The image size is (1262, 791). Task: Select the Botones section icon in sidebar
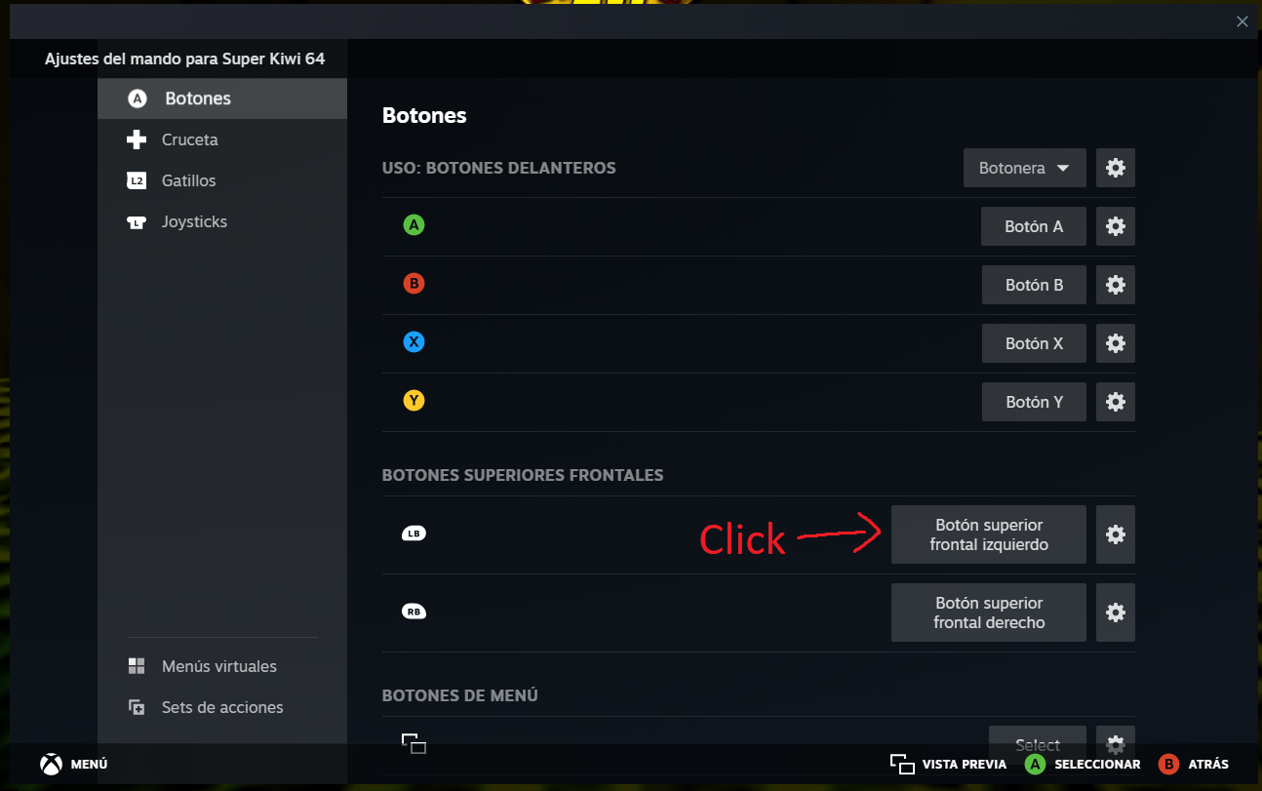(x=138, y=98)
